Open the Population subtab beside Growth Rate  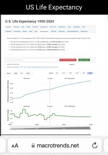click(8, 31)
